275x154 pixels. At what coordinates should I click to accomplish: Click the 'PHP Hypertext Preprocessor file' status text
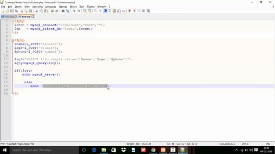(17, 144)
